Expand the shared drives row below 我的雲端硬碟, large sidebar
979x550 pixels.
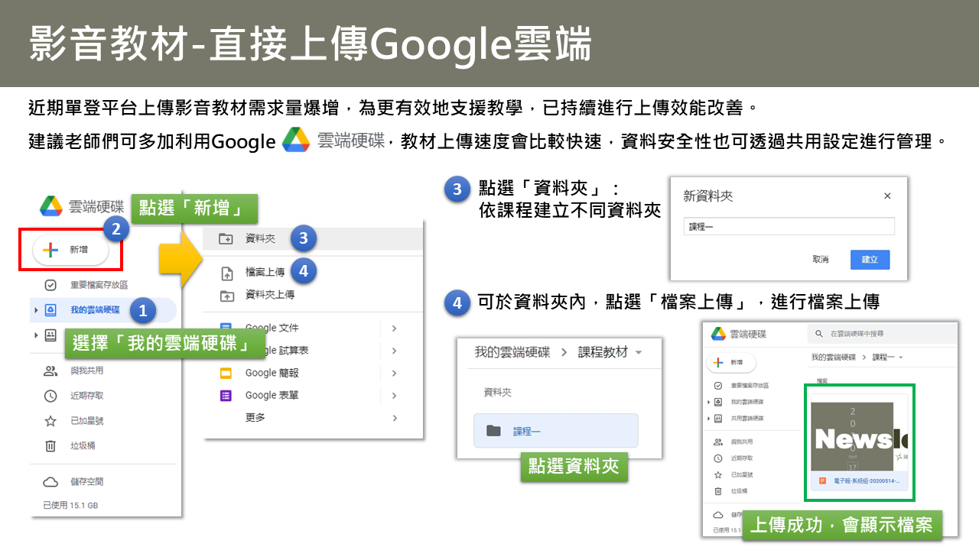coord(36,335)
